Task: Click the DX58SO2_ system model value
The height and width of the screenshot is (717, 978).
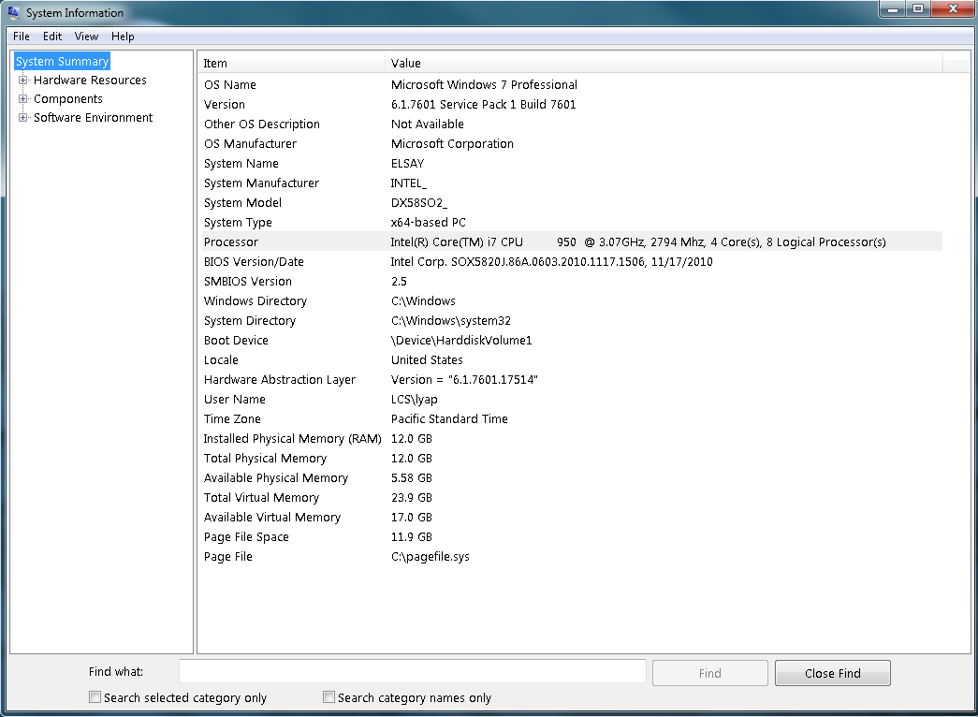Action: [418, 203]
